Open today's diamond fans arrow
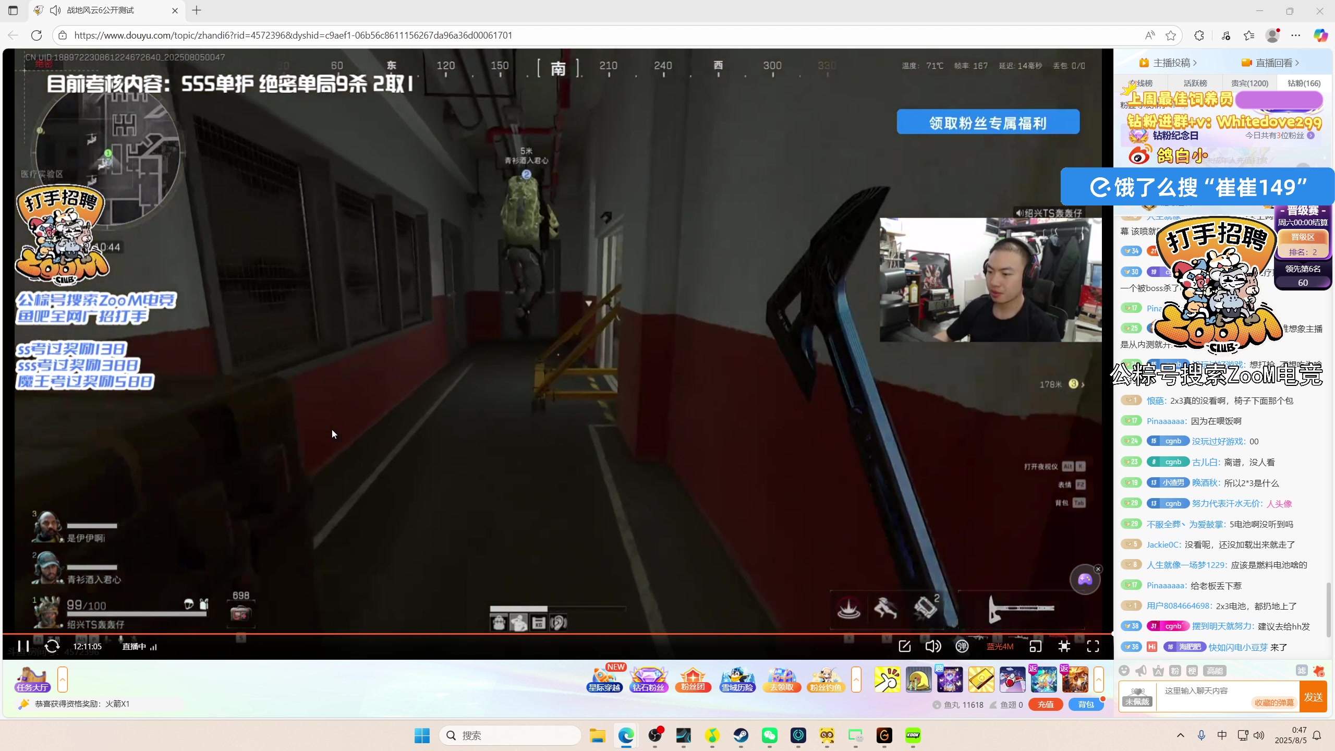Viewport: 1335px width, 751px height. click(x=1311, y=136)
